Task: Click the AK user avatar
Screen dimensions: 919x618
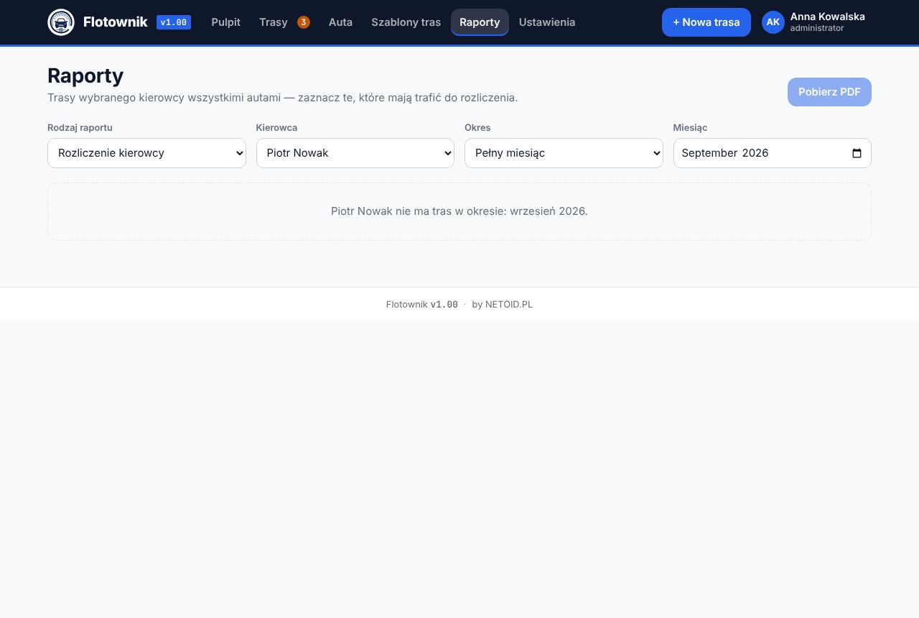Action: 773,22
